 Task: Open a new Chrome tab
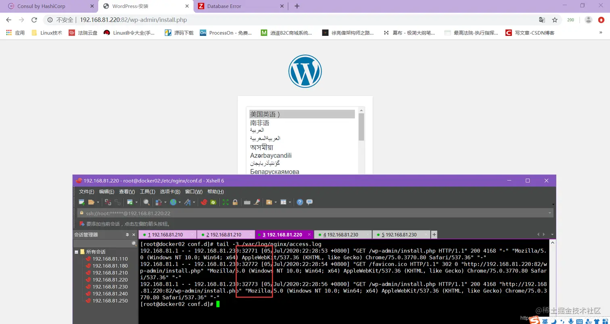pyautogui.click(x=297, y=6)
